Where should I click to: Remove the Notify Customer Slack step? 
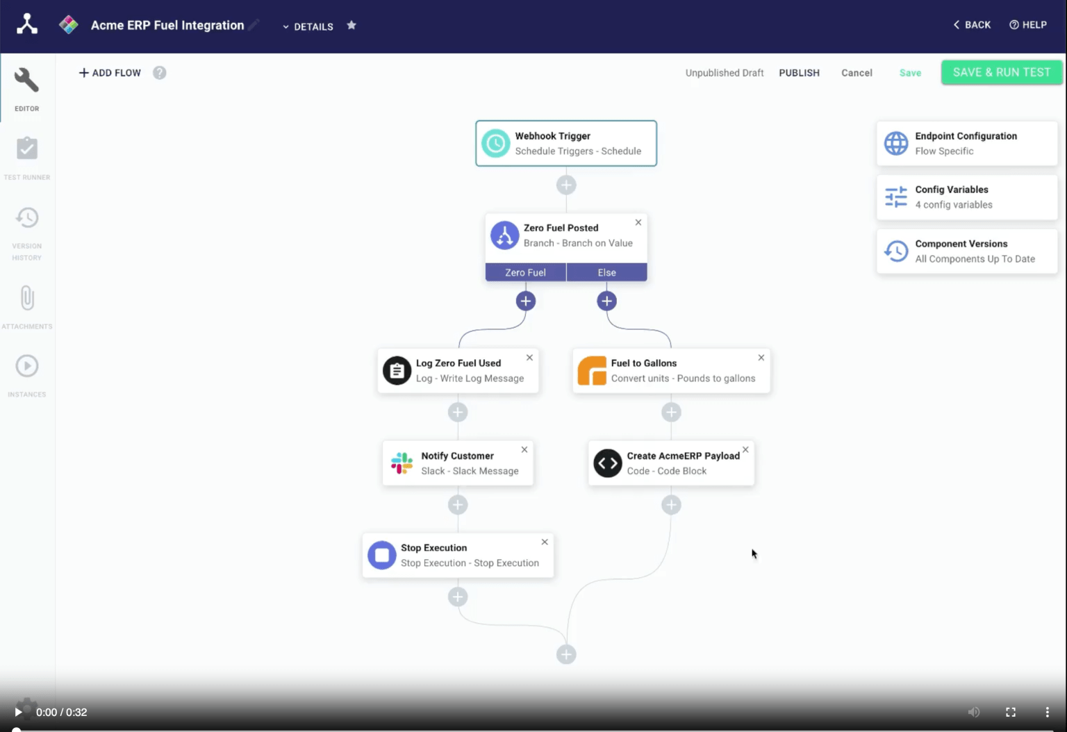(524, 449)
